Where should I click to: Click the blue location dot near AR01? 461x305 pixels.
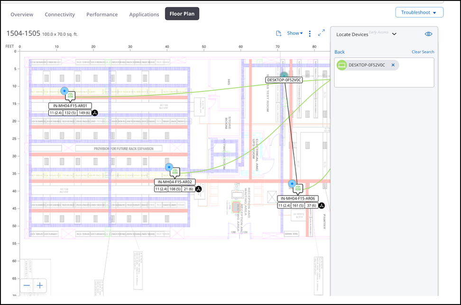click(x=65, y=91)
